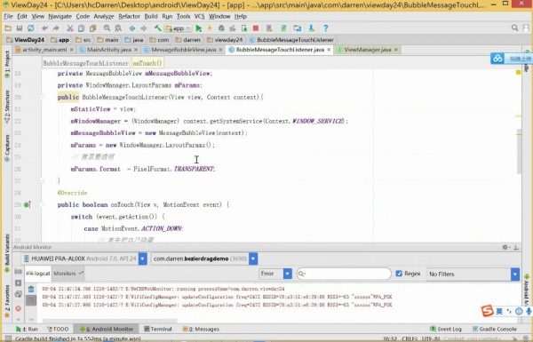Viewport: 533px width, 342px height.
Task: Open the Terminal tool window button
Action: pos(158,329)
